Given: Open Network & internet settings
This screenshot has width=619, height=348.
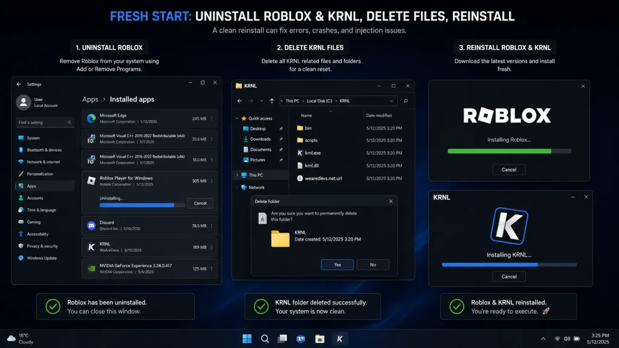Looking at the screenshot, I should pos(45,162).
